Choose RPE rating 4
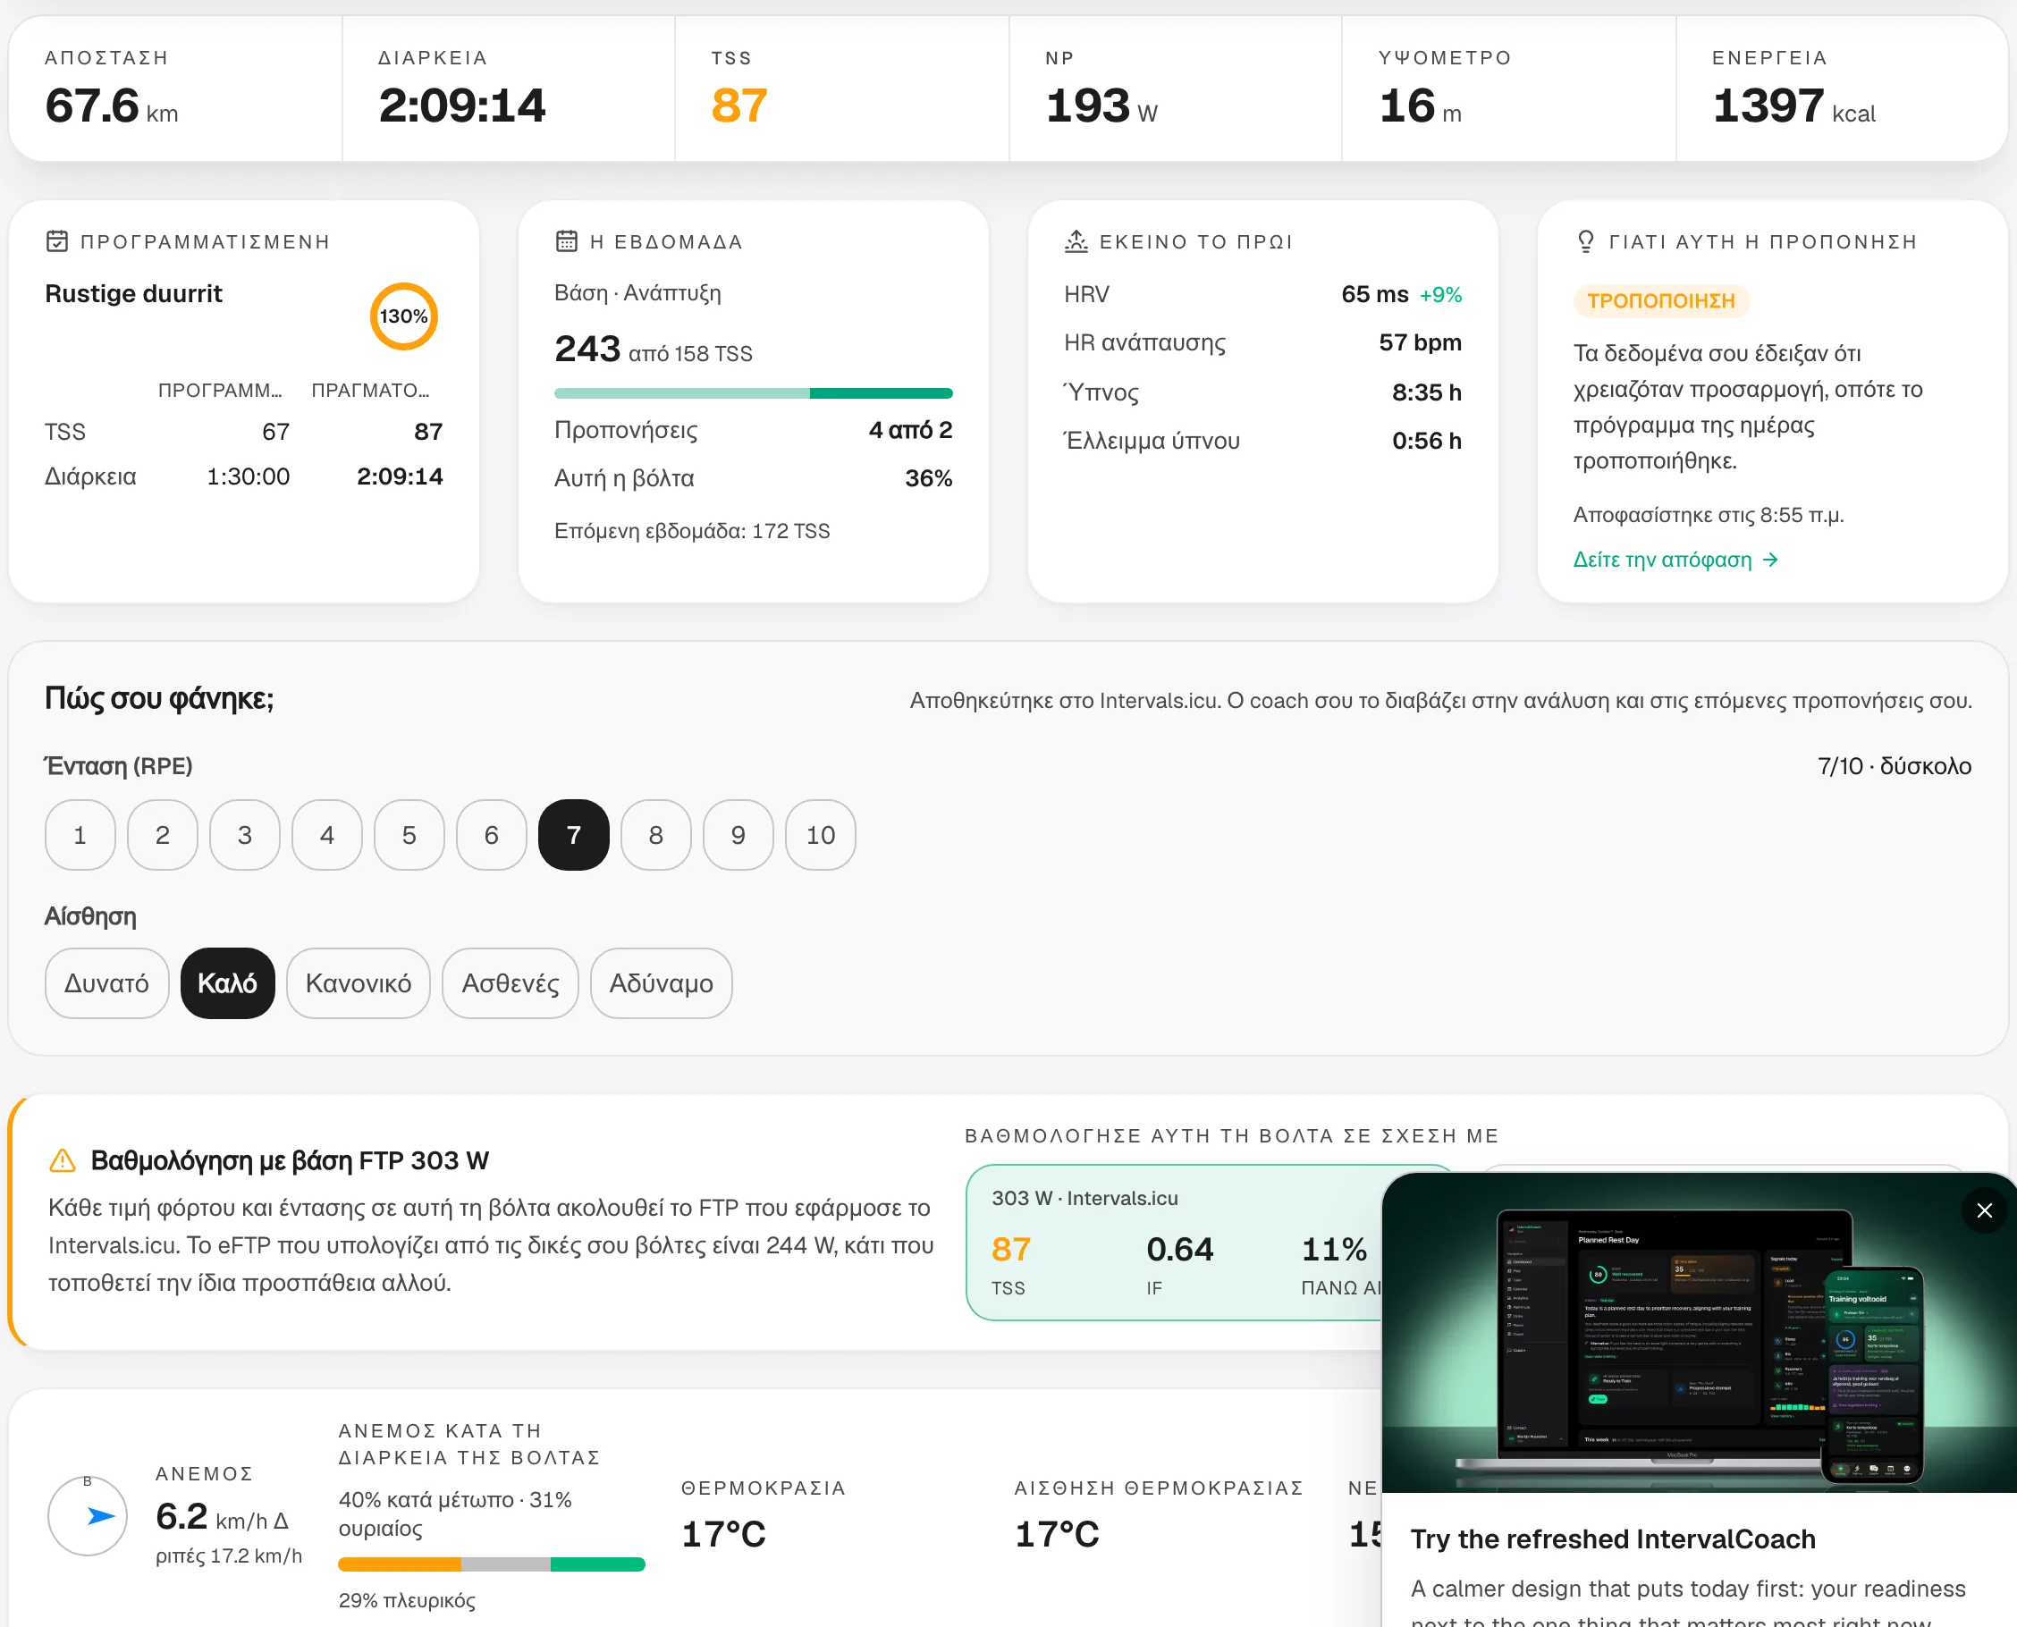This screenshot has width=2017, height=1627. [x=327, y=835]
